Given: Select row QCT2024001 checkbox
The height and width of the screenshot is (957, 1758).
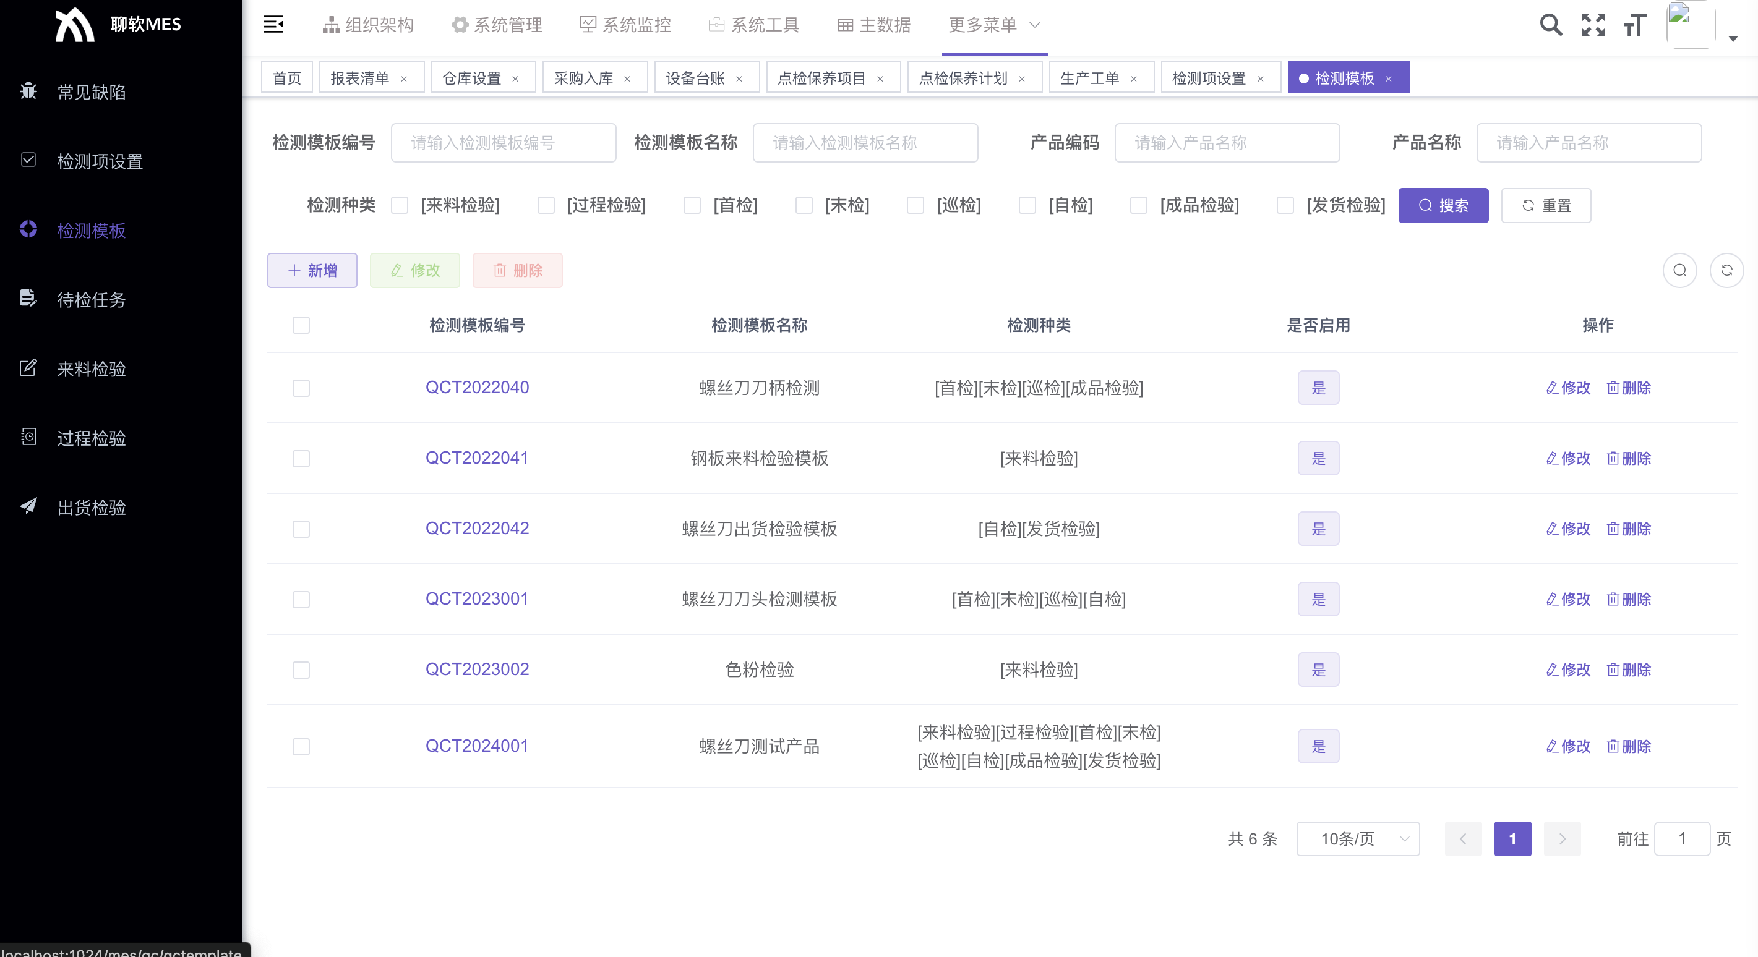Looking at the screenshot, I should tap(301, 747).
